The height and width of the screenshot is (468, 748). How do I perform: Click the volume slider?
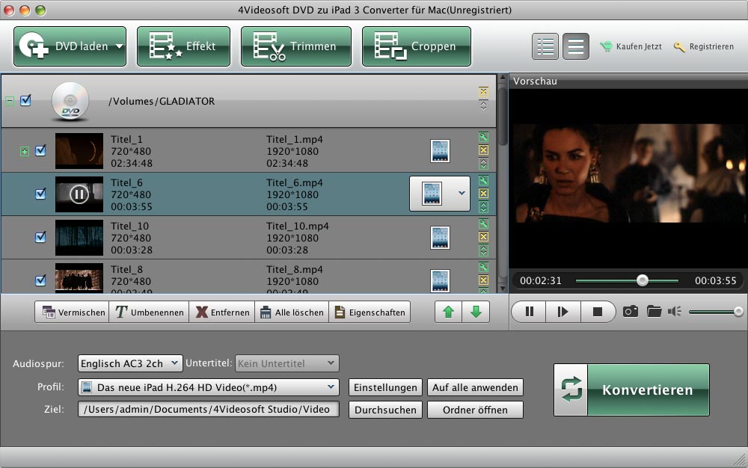716,312
